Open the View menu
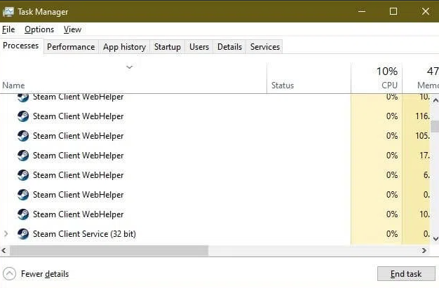This screenshot has width=439, height=288. point(72,29)
